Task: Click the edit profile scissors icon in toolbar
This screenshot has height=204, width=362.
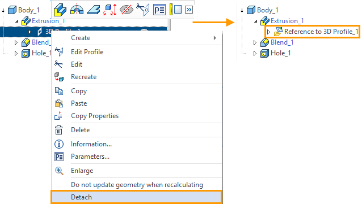Action: 143,10
